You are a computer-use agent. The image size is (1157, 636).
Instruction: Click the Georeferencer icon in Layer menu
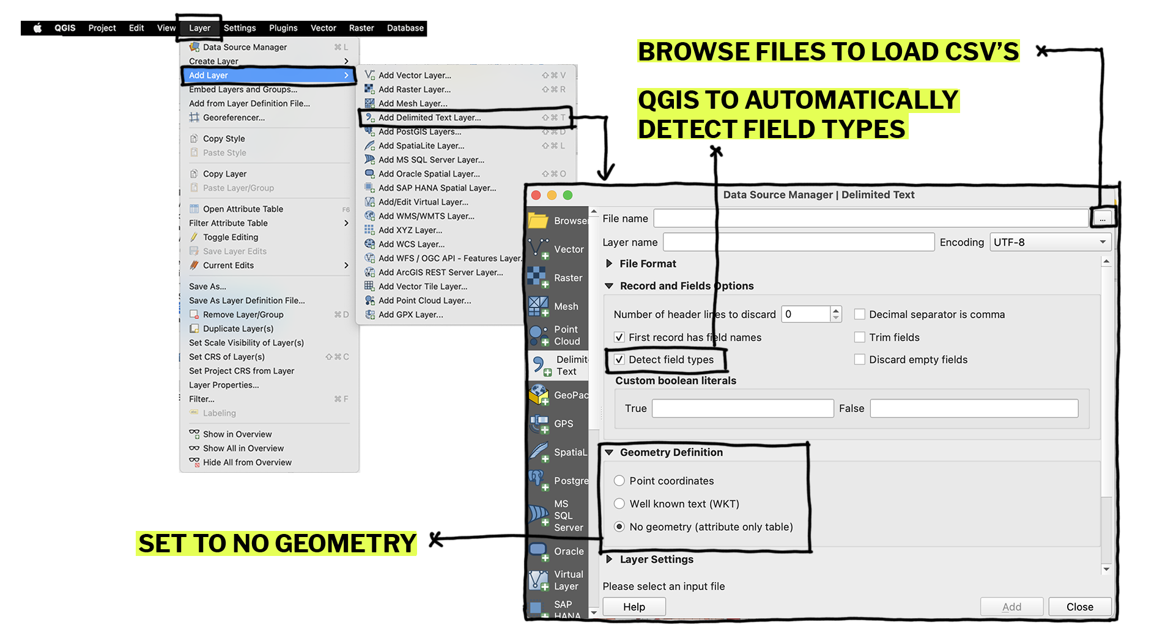tap(194, 117)
